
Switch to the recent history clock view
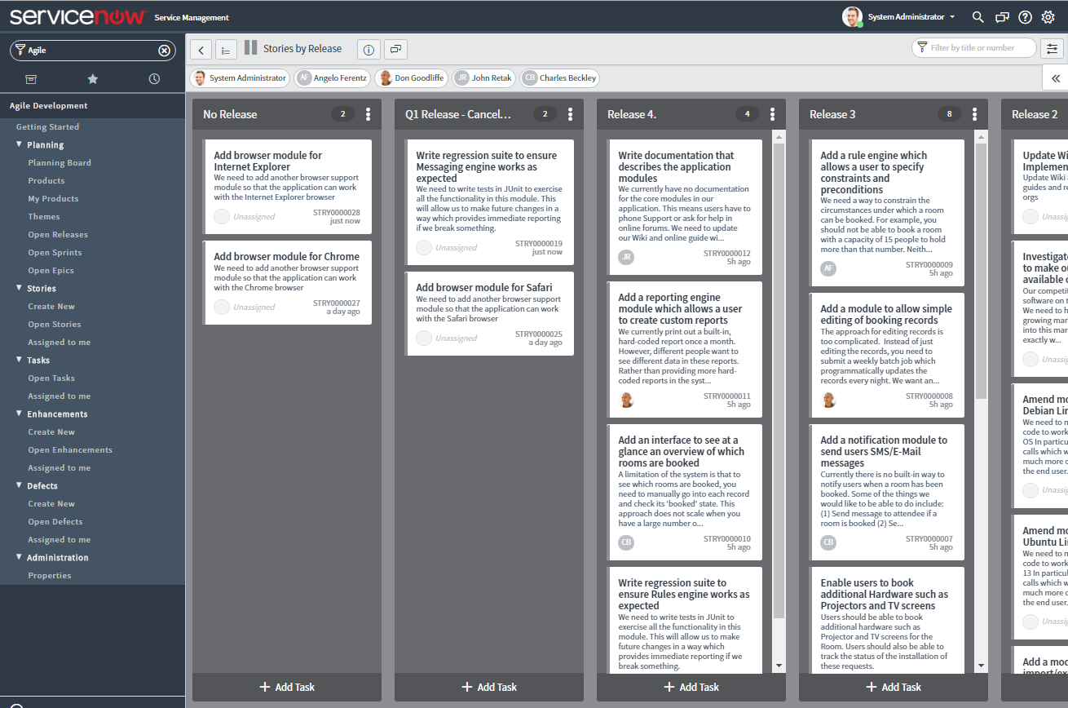click(x=154, y=79)
